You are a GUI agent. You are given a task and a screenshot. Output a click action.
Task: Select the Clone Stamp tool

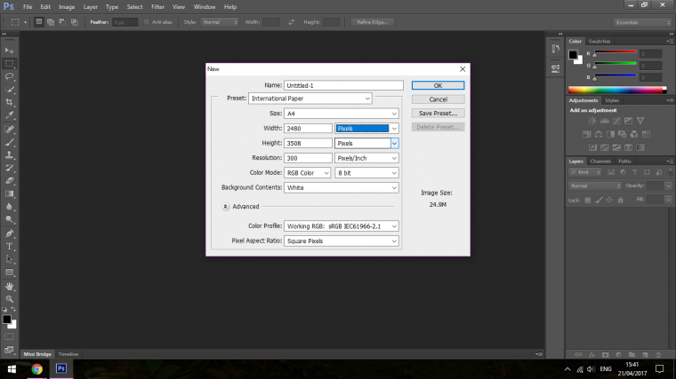click(x=10, y=154)
